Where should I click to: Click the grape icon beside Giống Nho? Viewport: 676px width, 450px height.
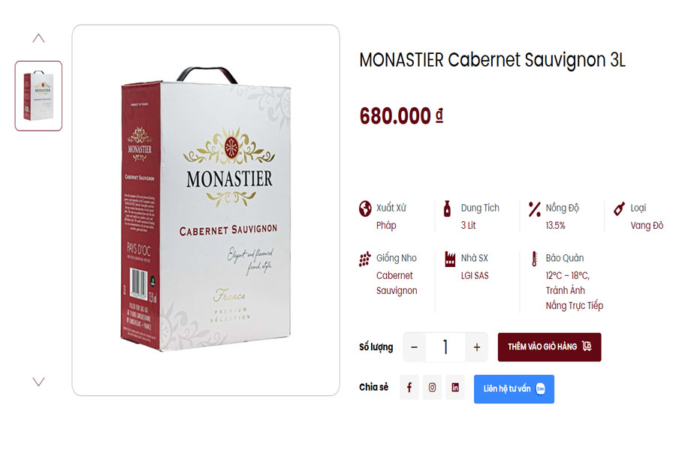(x=365, y=259)
